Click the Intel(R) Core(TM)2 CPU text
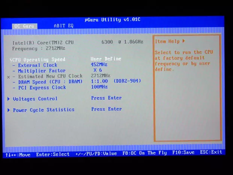This screenshot has height=175, width=233. (43, 43)
